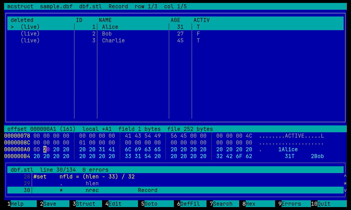Click the scrollbar thumb asterisk in struct pane

[x=345, y=183]
